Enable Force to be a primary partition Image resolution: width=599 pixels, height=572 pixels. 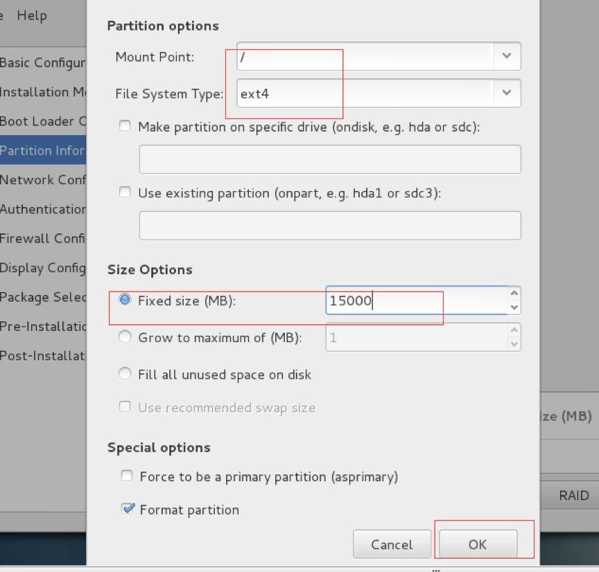tap(126, 476)
